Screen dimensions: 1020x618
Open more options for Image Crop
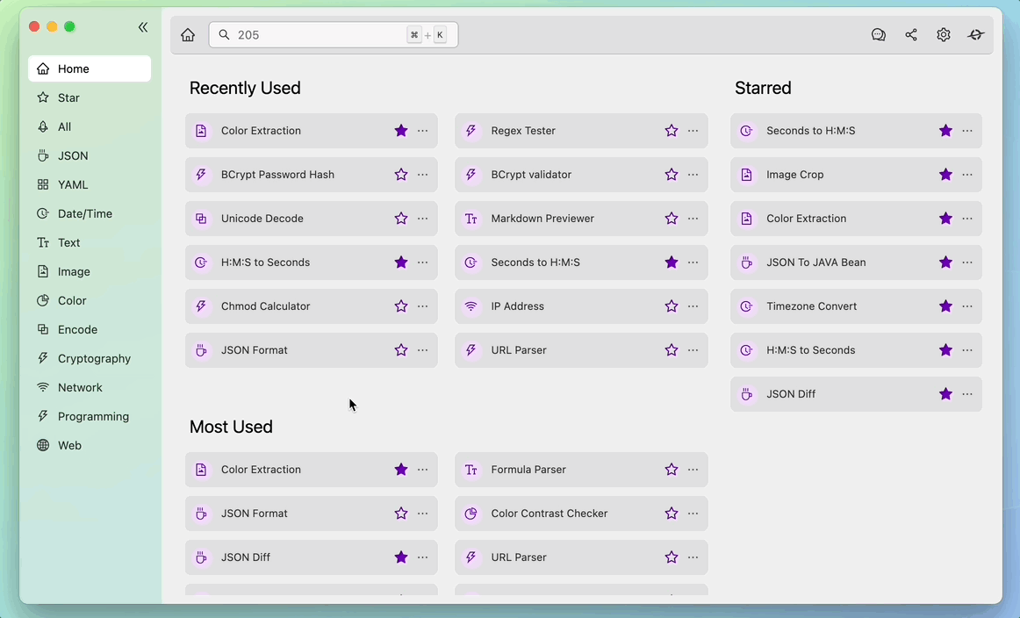point(967,175)
